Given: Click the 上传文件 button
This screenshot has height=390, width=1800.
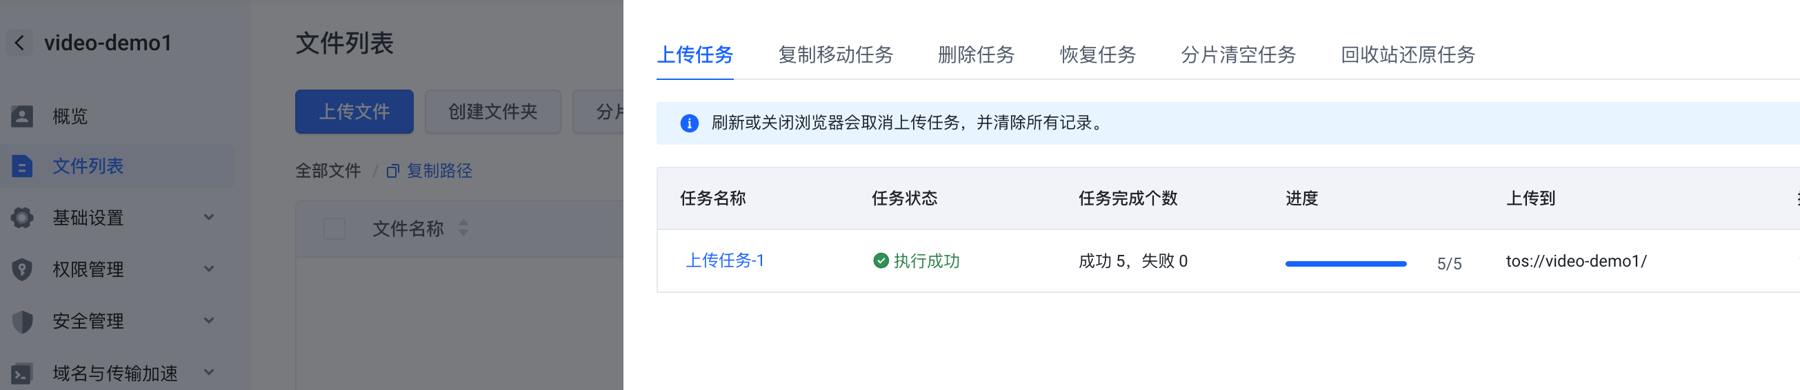Looking at the screenshot, I should (x=354, y=112).
